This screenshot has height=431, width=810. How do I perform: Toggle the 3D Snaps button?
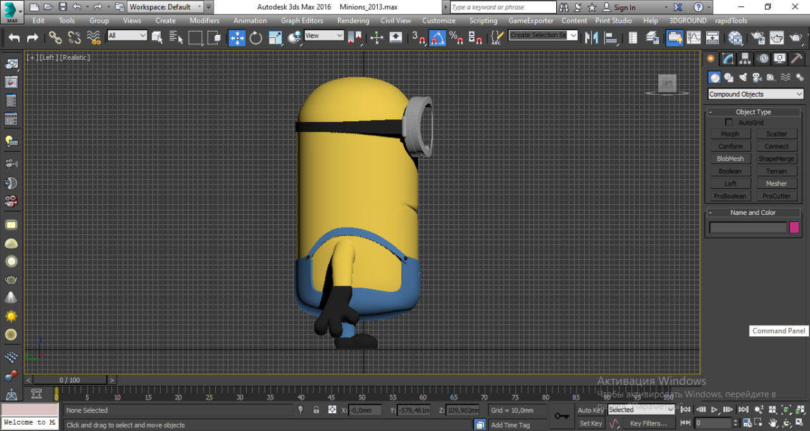click(x=418, y=38)
